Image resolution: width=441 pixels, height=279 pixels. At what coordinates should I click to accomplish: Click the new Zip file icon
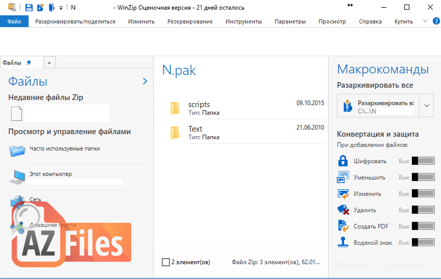40,7
